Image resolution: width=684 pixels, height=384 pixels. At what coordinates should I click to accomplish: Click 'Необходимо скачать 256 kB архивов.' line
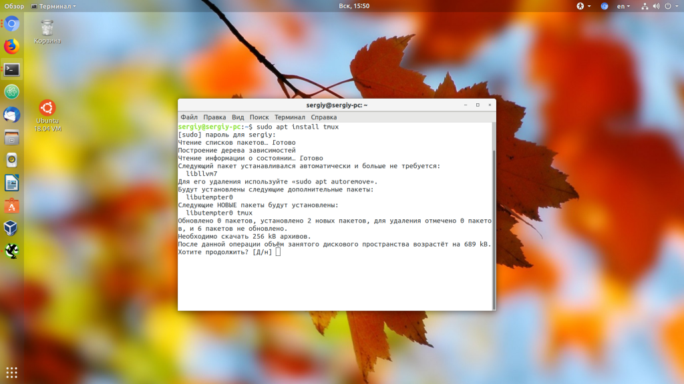(x=244, y=237)
